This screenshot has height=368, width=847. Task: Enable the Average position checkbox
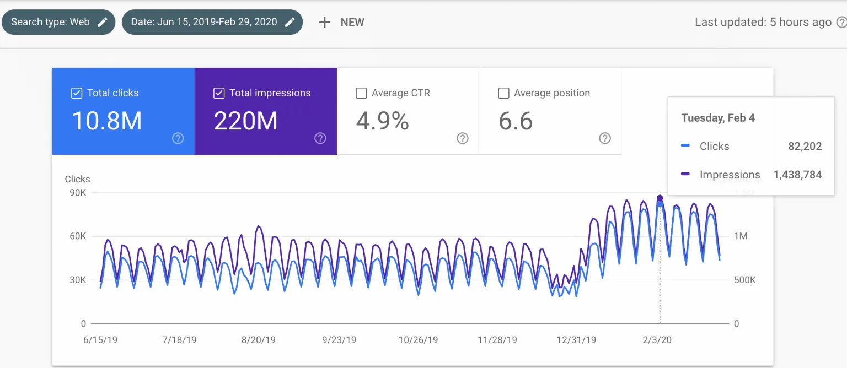(x=503, y=93)
